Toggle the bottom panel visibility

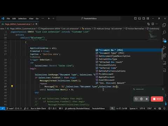(x=140, y=19)
